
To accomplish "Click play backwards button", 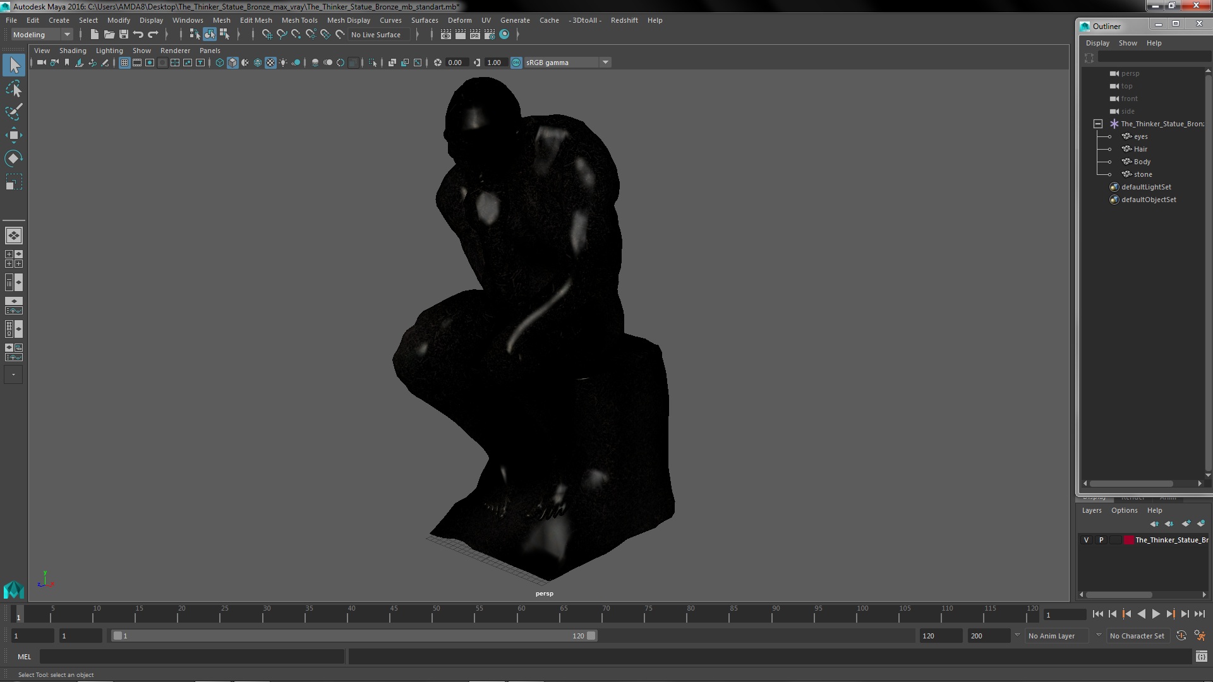I will tap(1141, 614).
